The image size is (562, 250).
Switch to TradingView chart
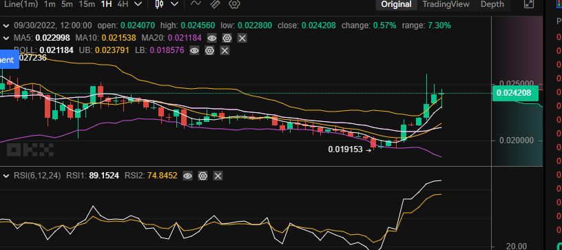446,4
